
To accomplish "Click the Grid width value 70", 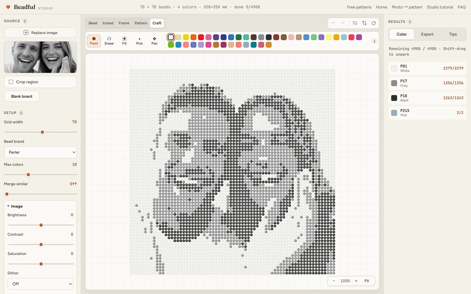I will click(74, 122).
